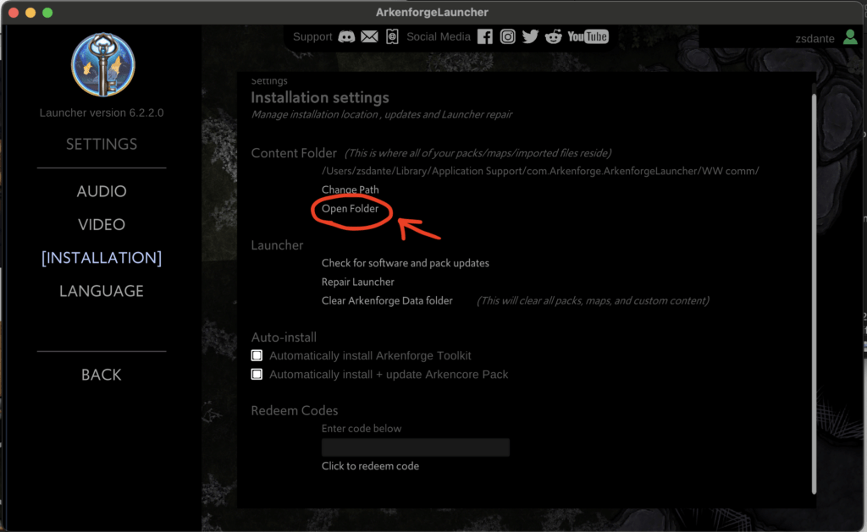Image resolution: width=867 pixels, height=532 pixels.
Task: Toggle auto install and update Arkencore Pack
Action: [x=257, y=374]
